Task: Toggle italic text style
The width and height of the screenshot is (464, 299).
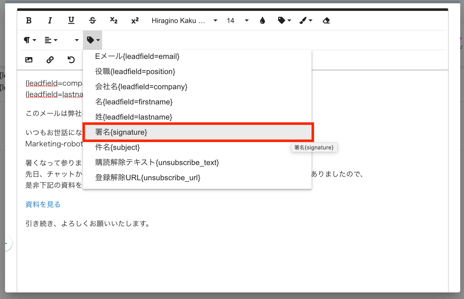Action: [50, 20]
